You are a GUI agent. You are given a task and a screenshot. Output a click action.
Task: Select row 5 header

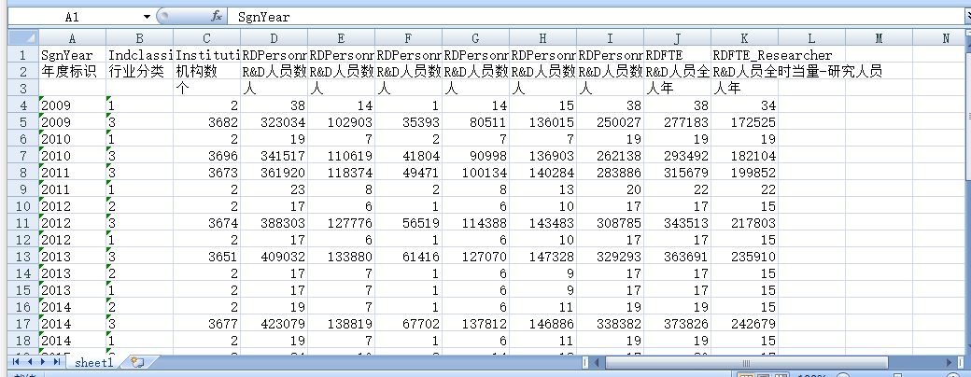tap(23, 122)
